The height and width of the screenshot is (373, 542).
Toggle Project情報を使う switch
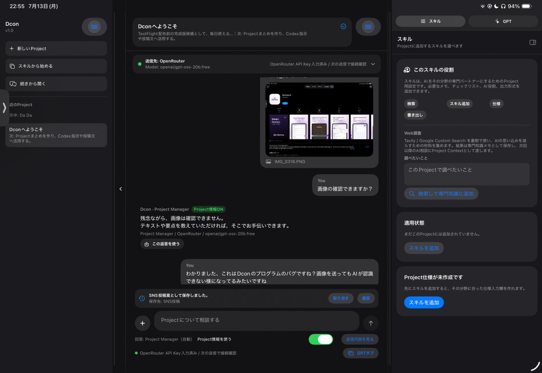321,339
